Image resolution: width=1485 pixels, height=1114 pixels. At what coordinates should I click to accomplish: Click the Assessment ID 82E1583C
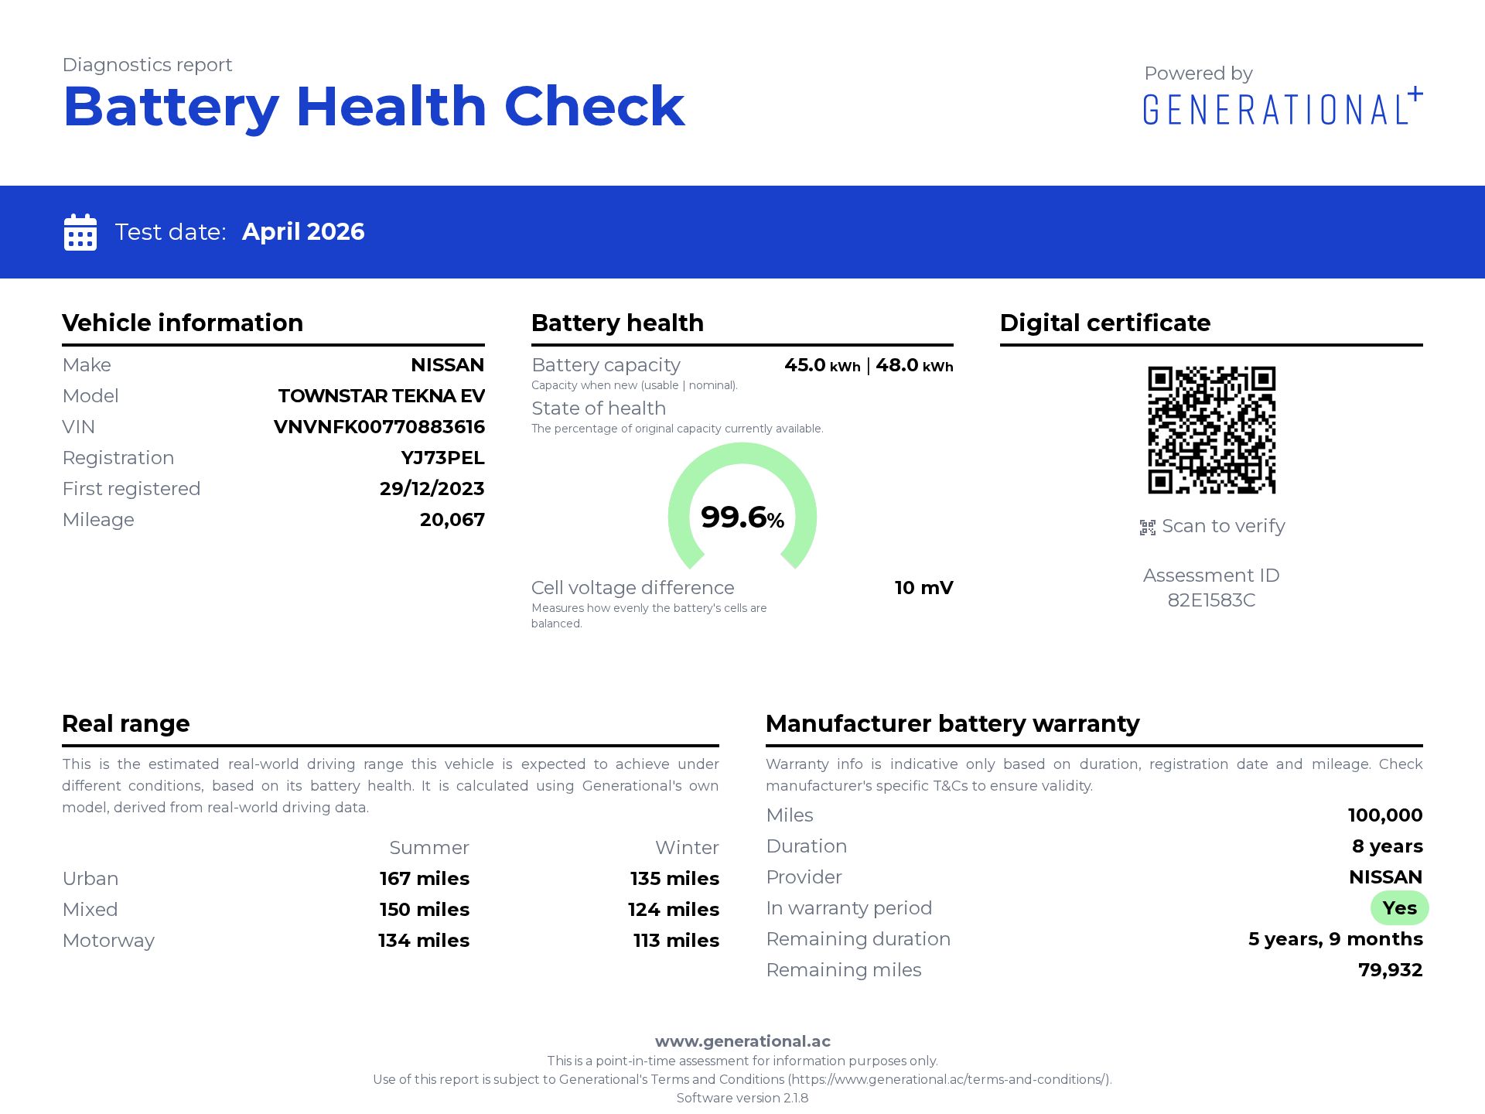tap(1210, 598)
